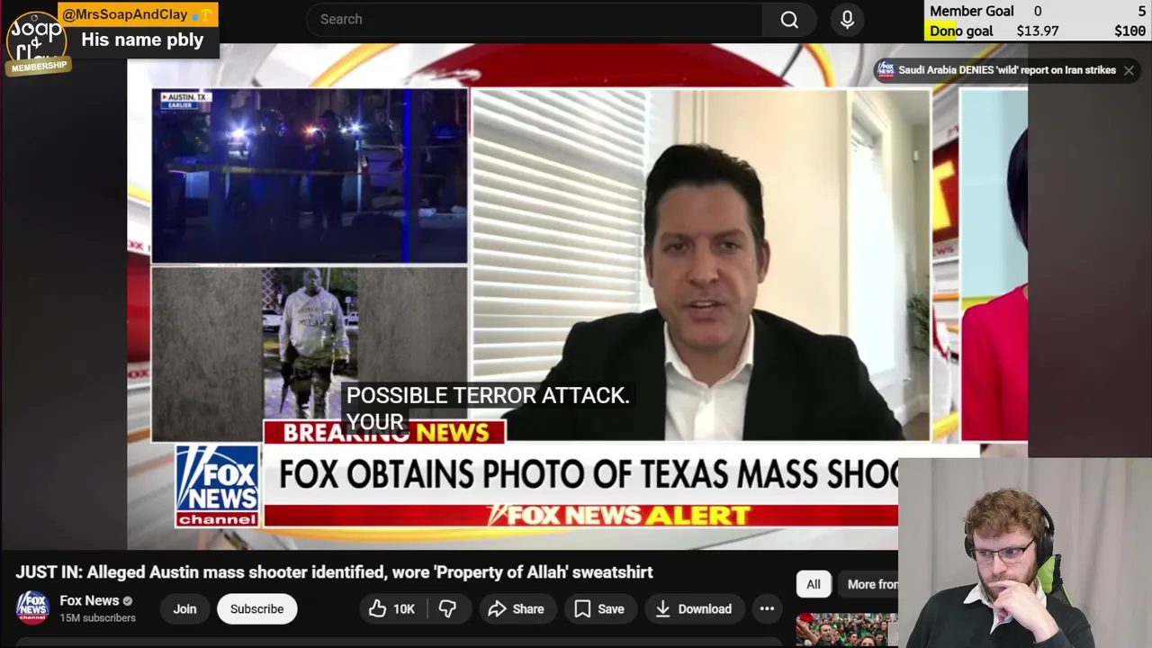Download the video

point(693,609)
